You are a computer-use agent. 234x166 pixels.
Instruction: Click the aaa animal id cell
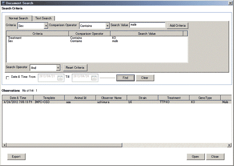coord(68,102)
